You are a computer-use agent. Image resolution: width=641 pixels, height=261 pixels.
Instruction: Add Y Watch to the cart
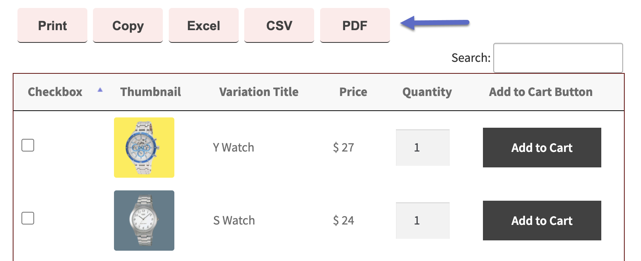tap(542, 147)
